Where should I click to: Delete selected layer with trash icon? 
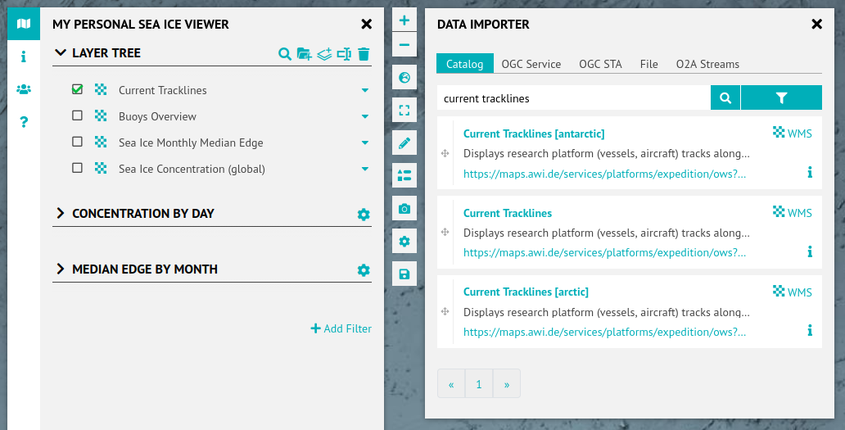[364, 54]
